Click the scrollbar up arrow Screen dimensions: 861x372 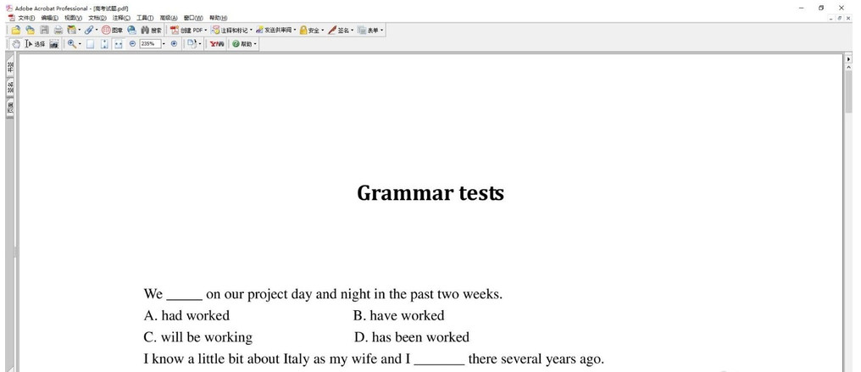tap(848, 67)
